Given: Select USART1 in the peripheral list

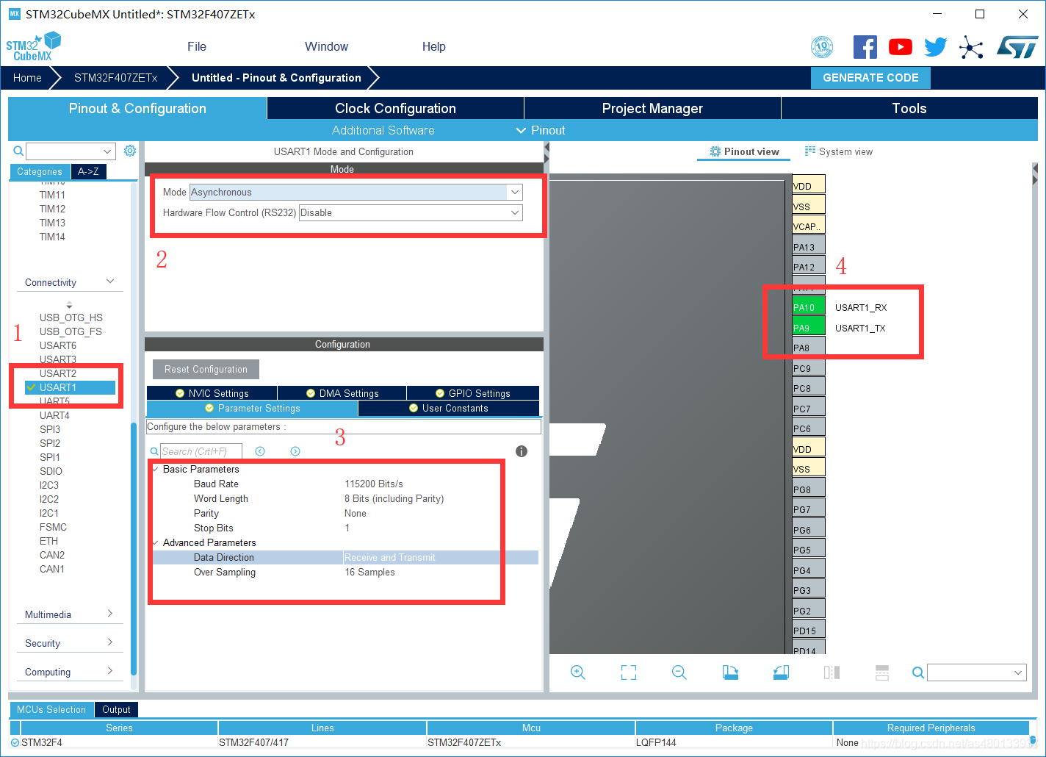Looking at the screenshot, I should (x=70, y=387).
